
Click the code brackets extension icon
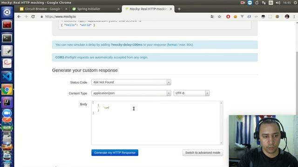coord(256,17)
